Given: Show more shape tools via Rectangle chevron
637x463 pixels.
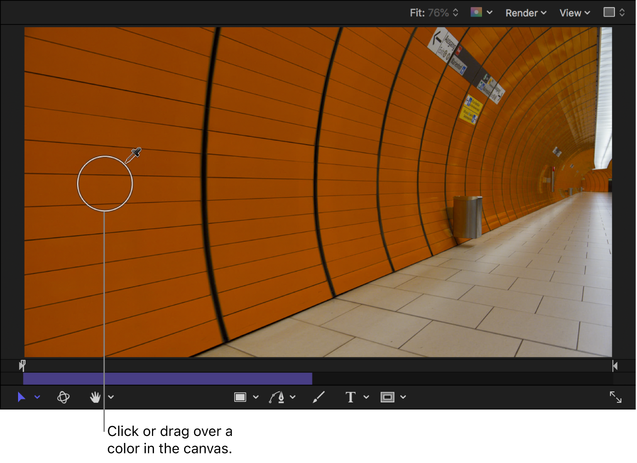Looking at the screenshot, I should point(256,397).
